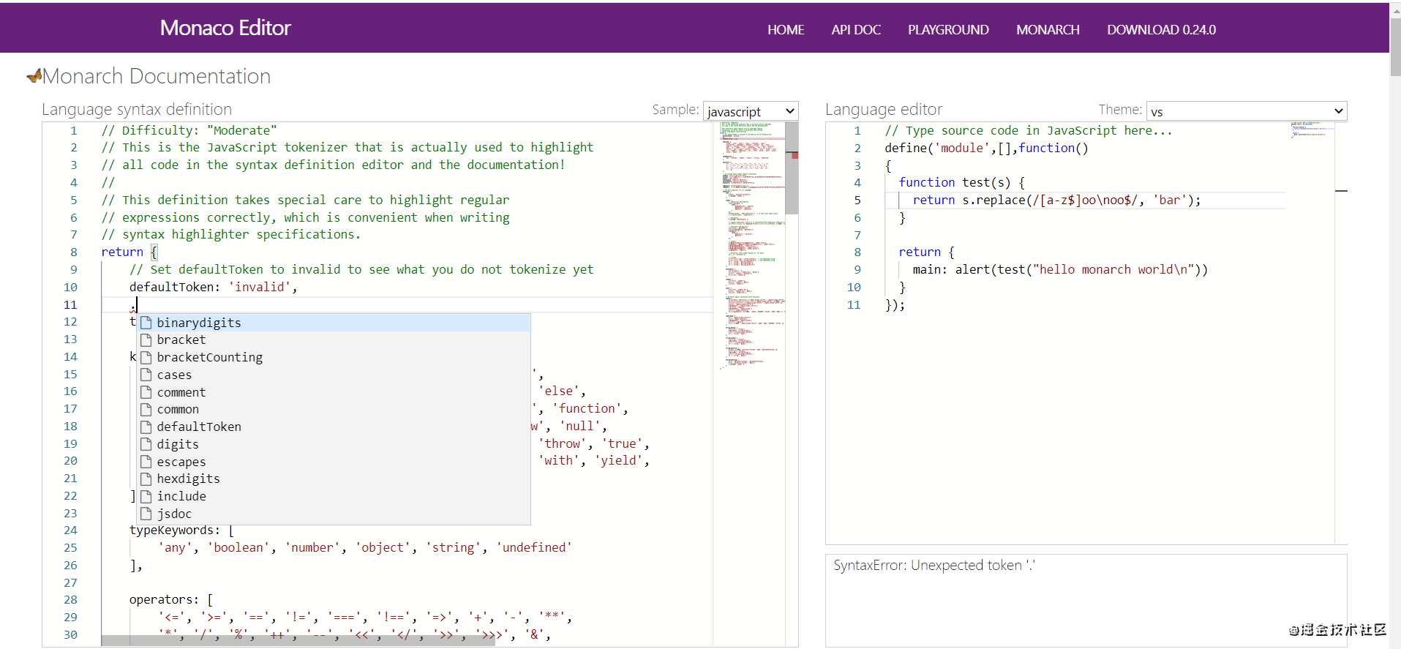This screenshot has height=649, width=1401.
Task: Open the Sample language dropdown
Action: (x=750, y=111)
